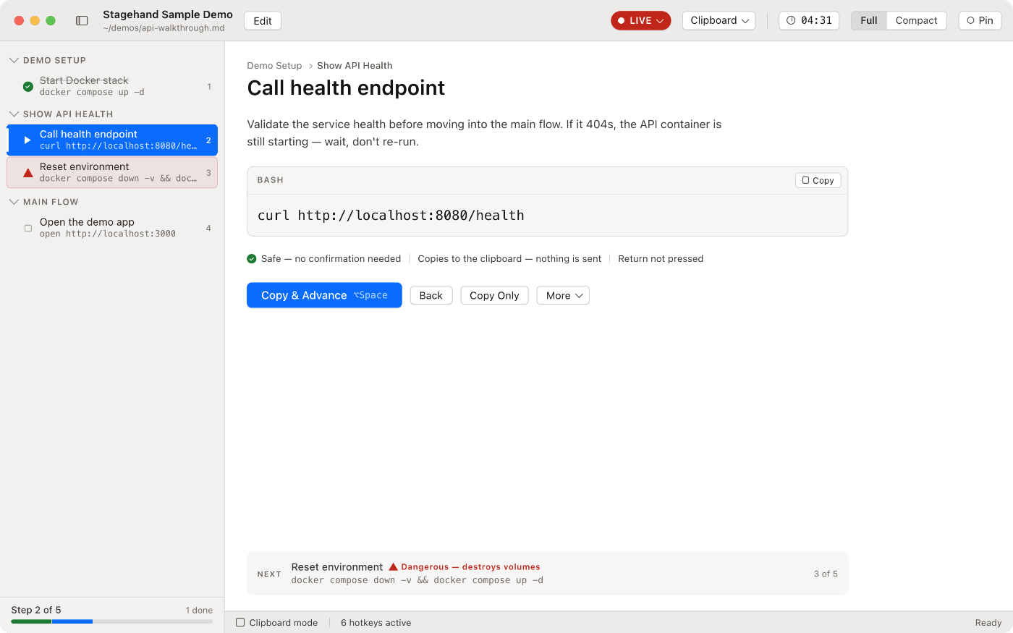Click the step progress bar
This screenshot has width=1013, height=633.
point(112,621)
